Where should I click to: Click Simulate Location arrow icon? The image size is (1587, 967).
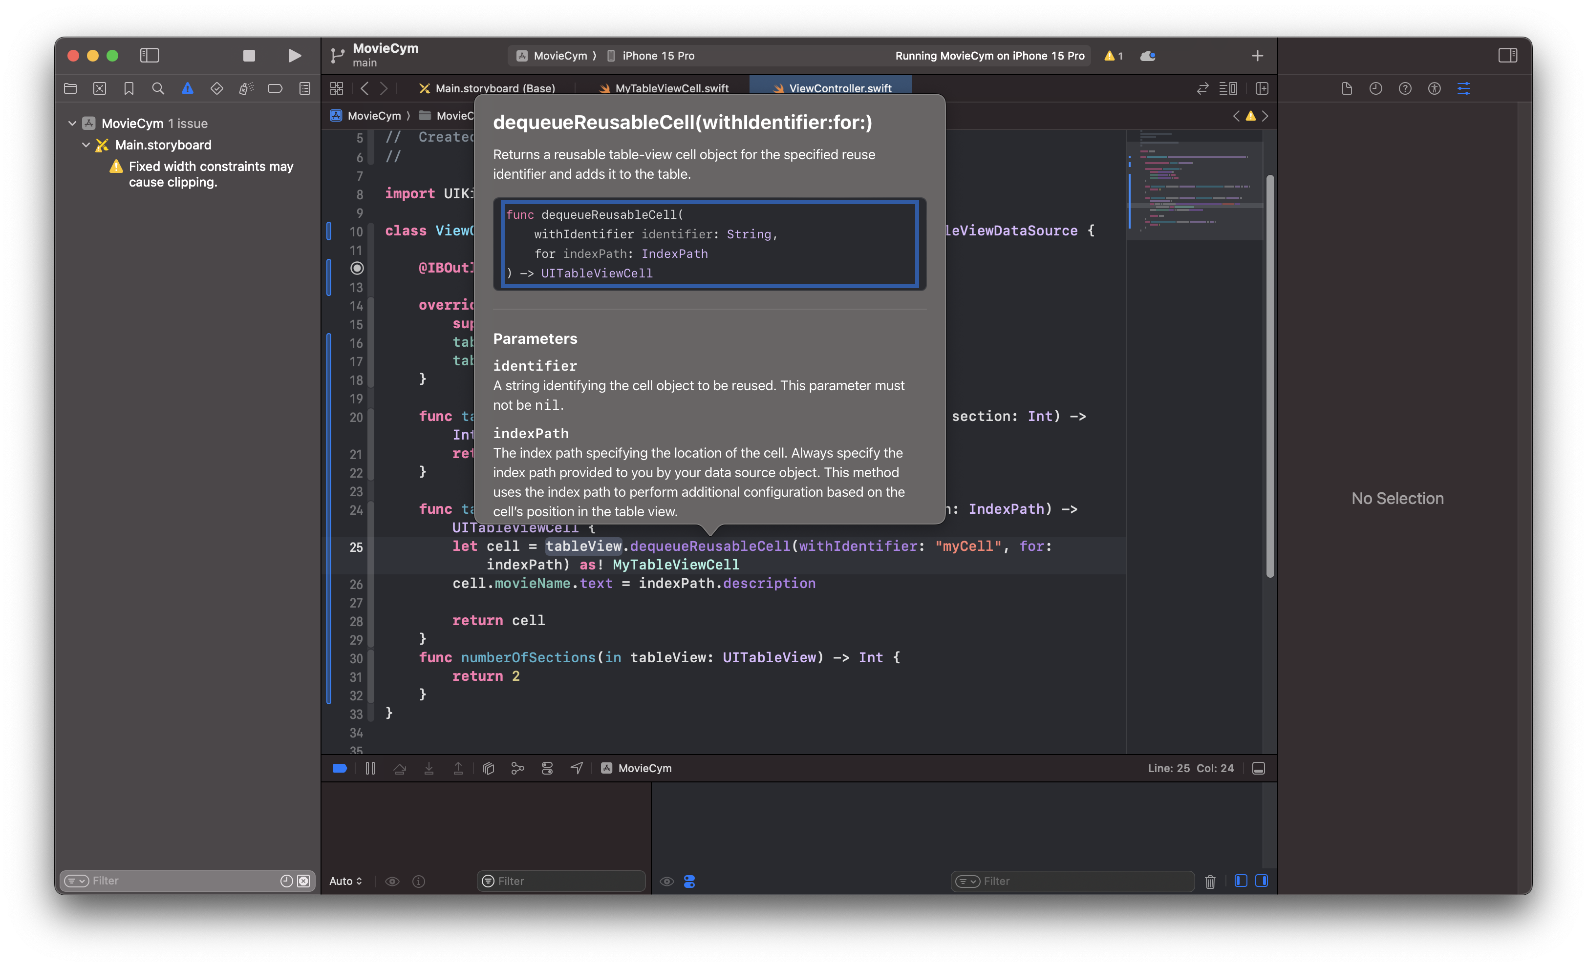pyautogui.click(x=577, y=768)
